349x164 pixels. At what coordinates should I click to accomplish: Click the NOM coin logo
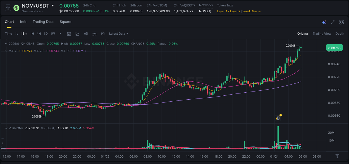(x=16, y=8)
